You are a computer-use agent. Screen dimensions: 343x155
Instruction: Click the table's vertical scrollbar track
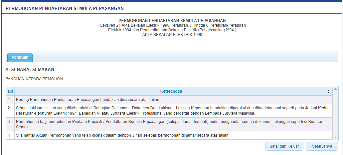point(335,113)
